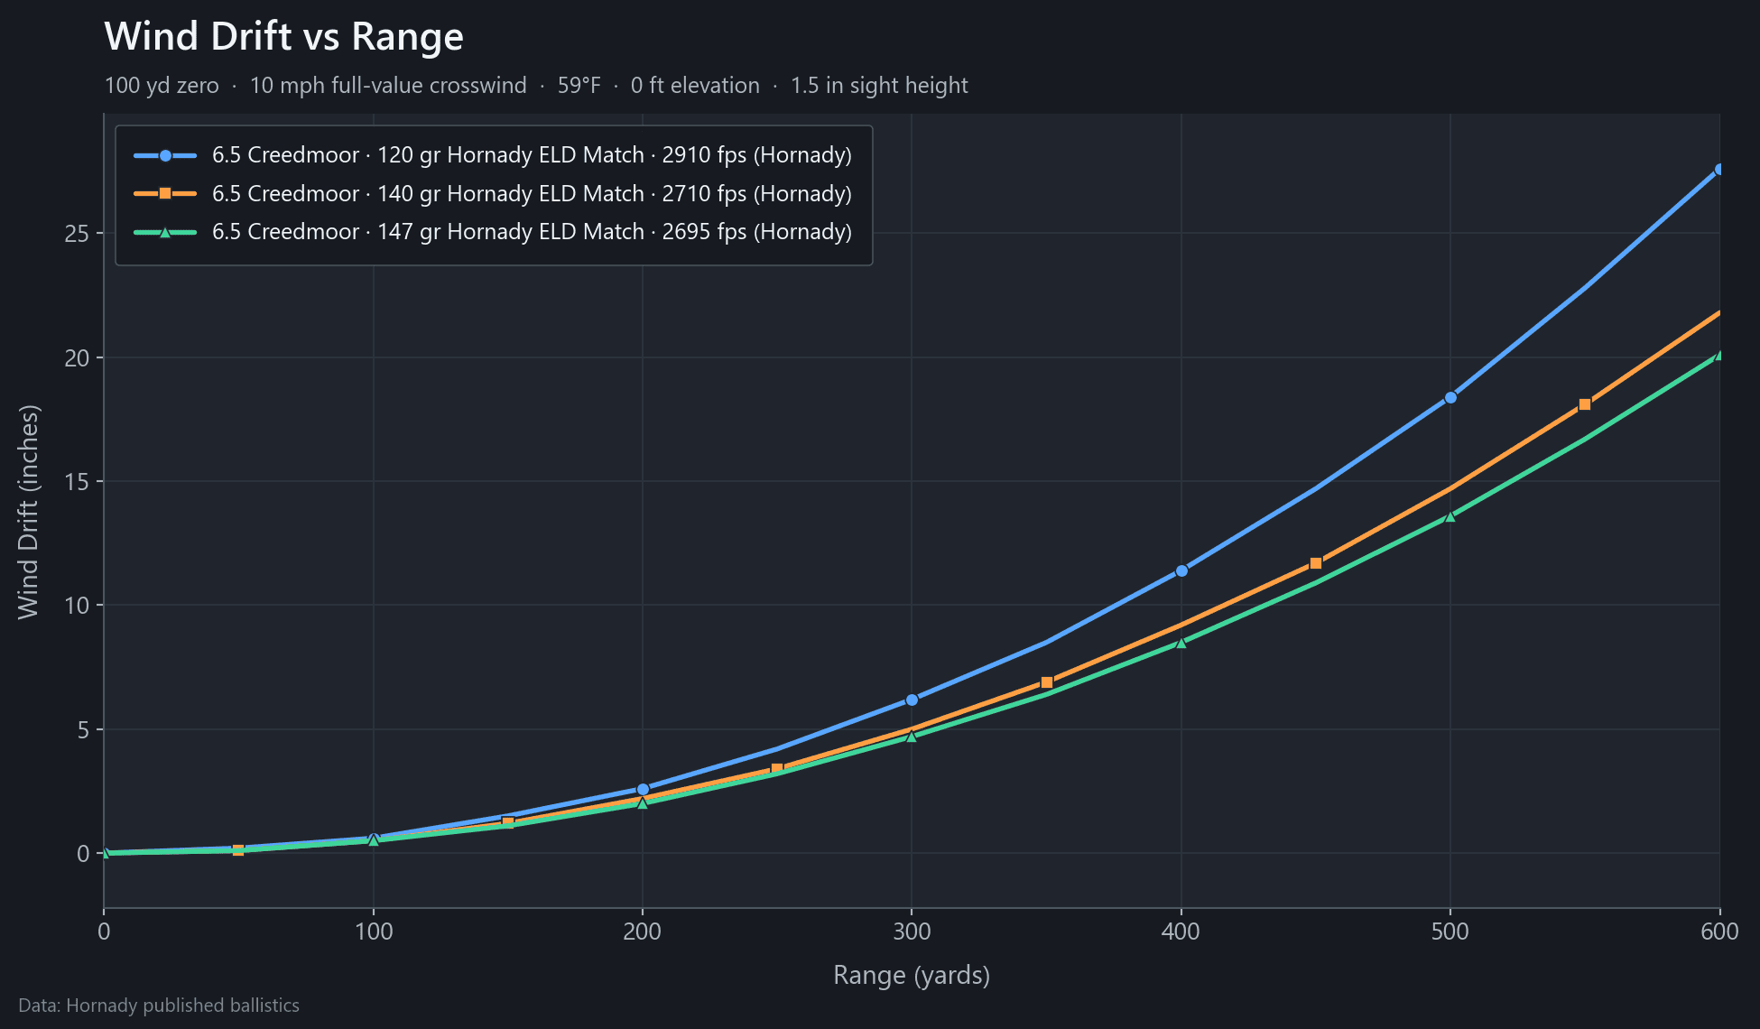Click the orange square point at 250 yards
The image size is (1760, 1029).
(x=777, y=769)
